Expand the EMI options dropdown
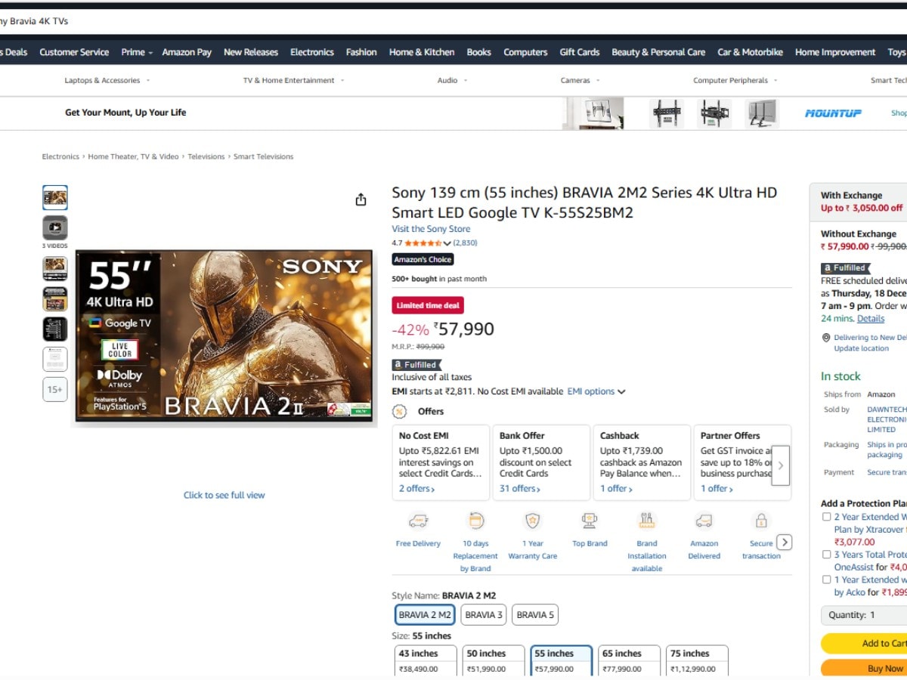This screenshot has height=680, width=907. pos(596,391)
